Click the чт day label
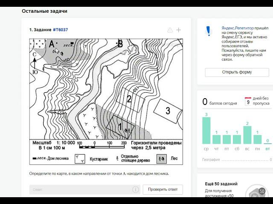The height and width of the screenshot is (204, 273). (x=216, y=149)
